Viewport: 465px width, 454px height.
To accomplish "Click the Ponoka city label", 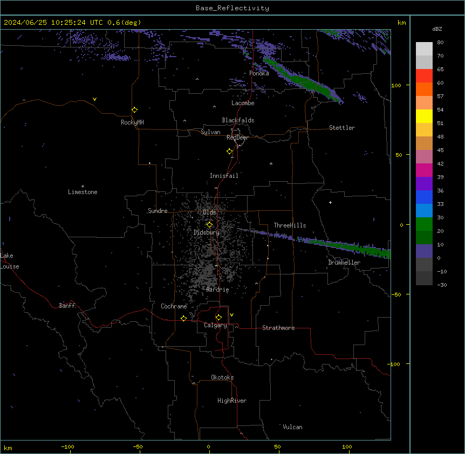I will (x=259, y=73).
